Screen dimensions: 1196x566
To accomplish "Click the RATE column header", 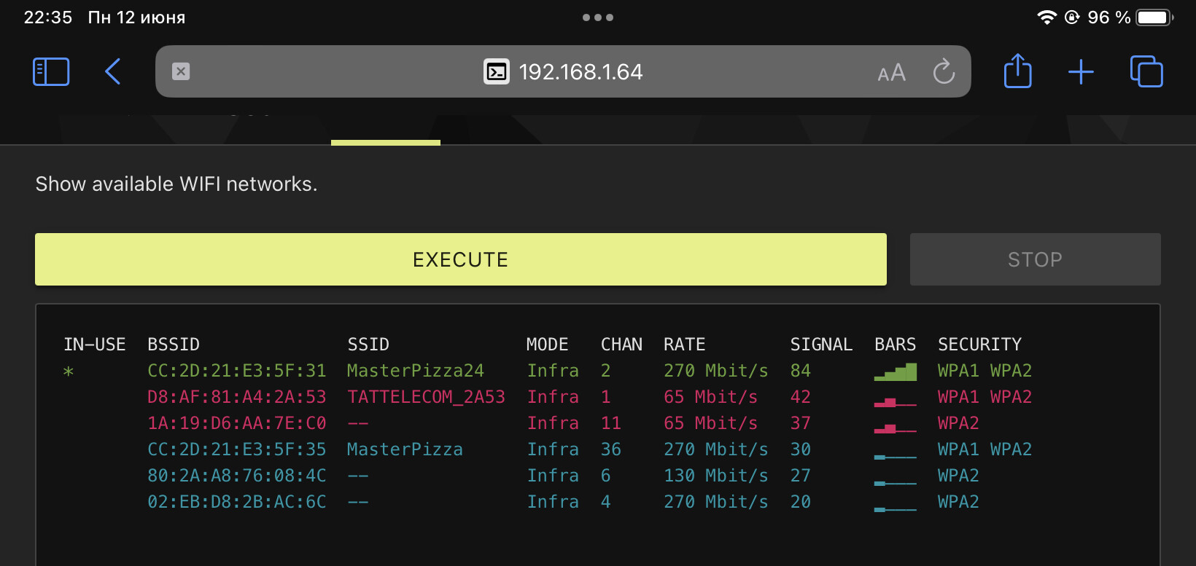I will pos(685,345).
